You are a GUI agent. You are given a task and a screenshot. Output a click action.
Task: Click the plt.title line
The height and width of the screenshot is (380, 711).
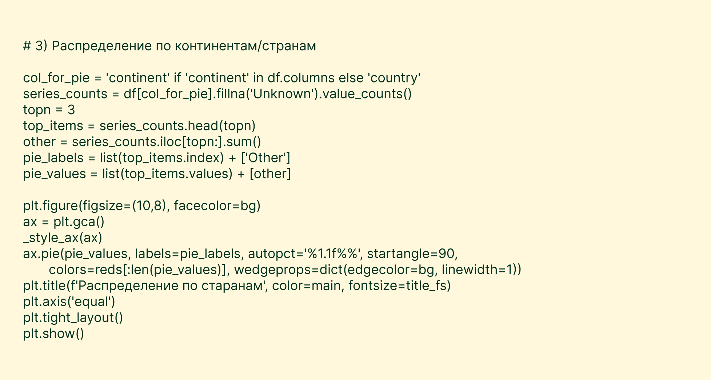coord(237,286)
